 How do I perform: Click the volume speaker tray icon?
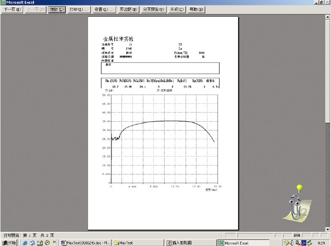292,243
